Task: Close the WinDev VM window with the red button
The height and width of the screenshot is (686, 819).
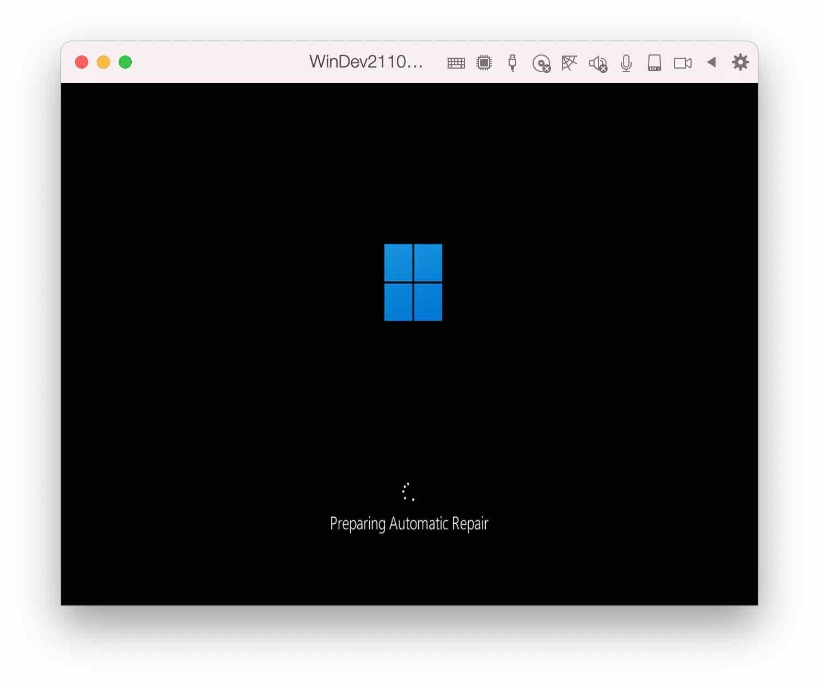Action: (x=82, y=62)
